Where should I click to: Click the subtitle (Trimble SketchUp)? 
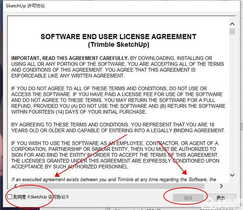pos(118,45)
